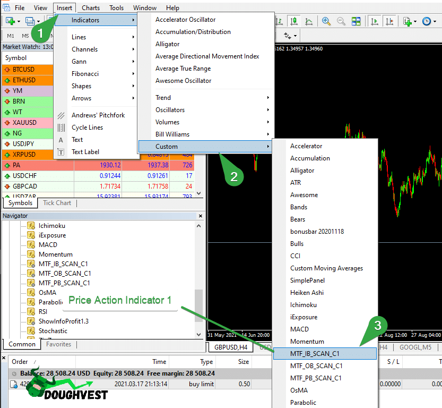Zoom out of the chart

(x=342, y=22)
